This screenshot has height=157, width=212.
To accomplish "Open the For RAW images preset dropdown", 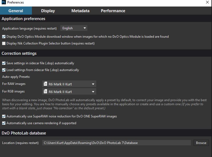I will click(69, 84).
